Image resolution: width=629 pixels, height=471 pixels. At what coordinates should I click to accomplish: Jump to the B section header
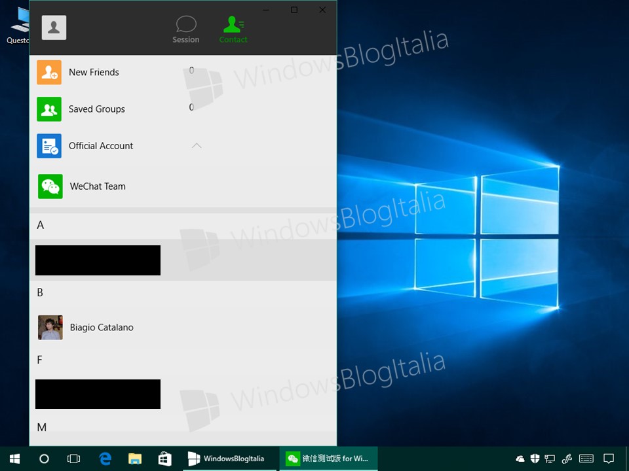click(x=40, y=292)
